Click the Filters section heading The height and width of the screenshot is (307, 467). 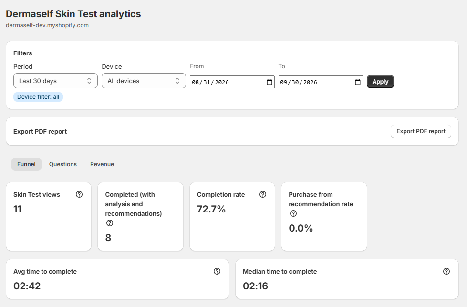click(22, 53)
